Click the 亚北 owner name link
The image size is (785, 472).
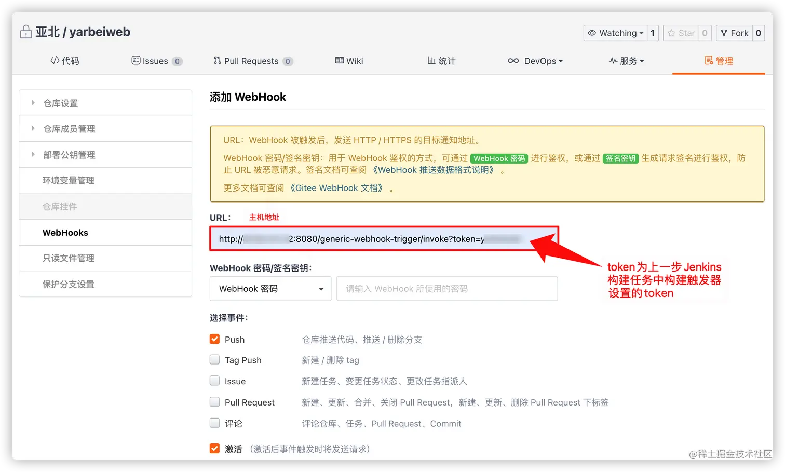point(48,32)
